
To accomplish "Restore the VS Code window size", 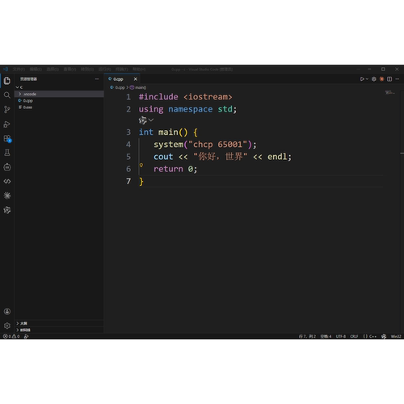I will (x=383, y=69).
